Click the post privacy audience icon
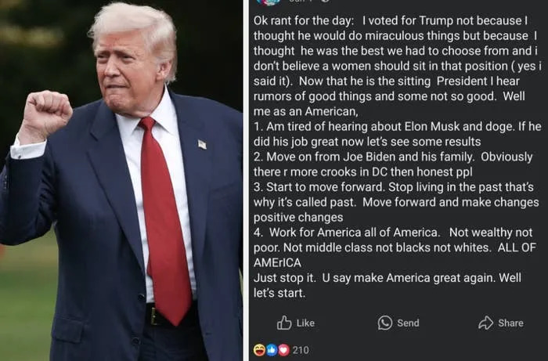Viewport: 548px width, 361px height. click(x=325, y=1)
